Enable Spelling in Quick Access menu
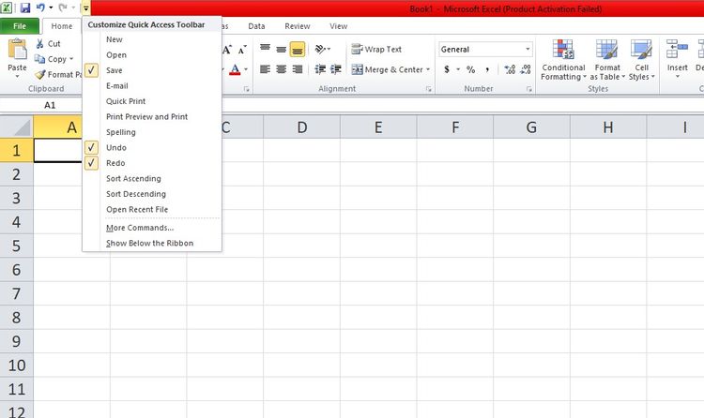The height and width of the screenshot is (418, 704). click(121, 132)
